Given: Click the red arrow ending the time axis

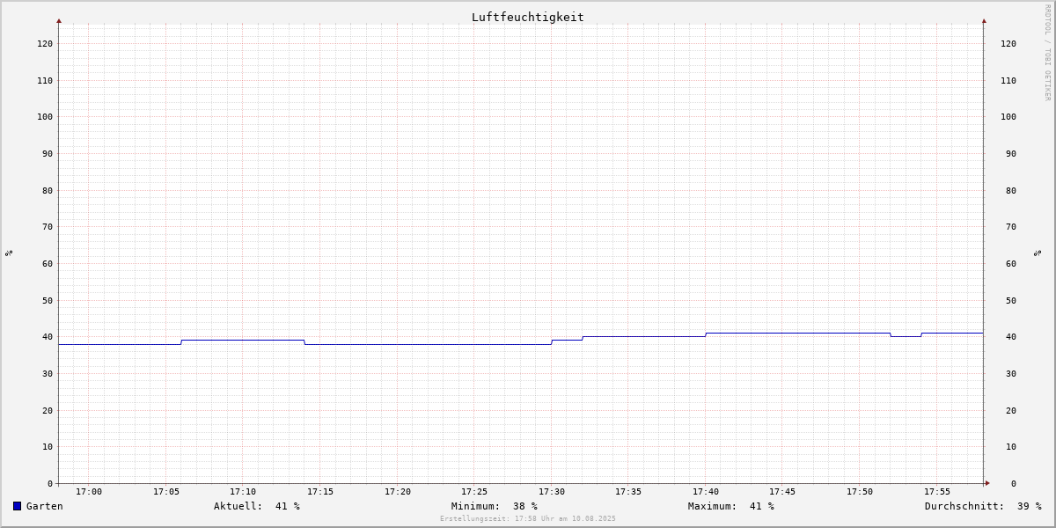Looking at the screenshot, I should coord(987,483).
